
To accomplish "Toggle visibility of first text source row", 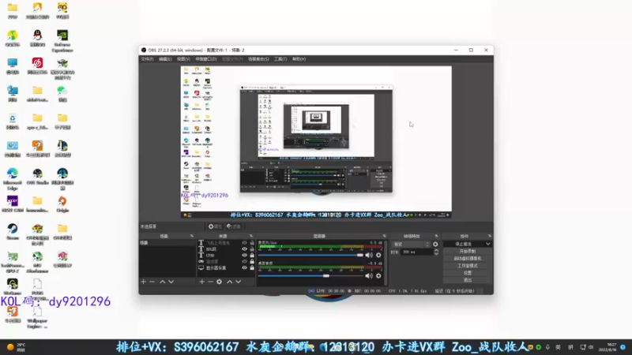I will click(x=244, y=243).
